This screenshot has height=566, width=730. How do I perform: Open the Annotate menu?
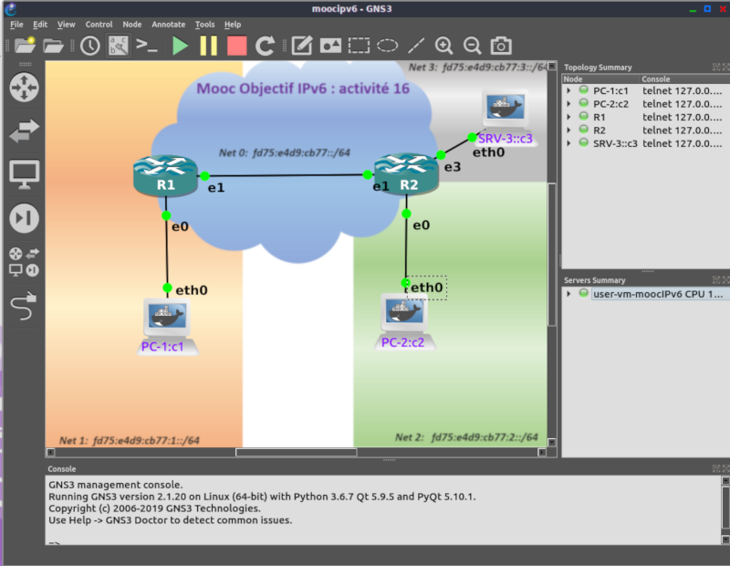[169, 25]
